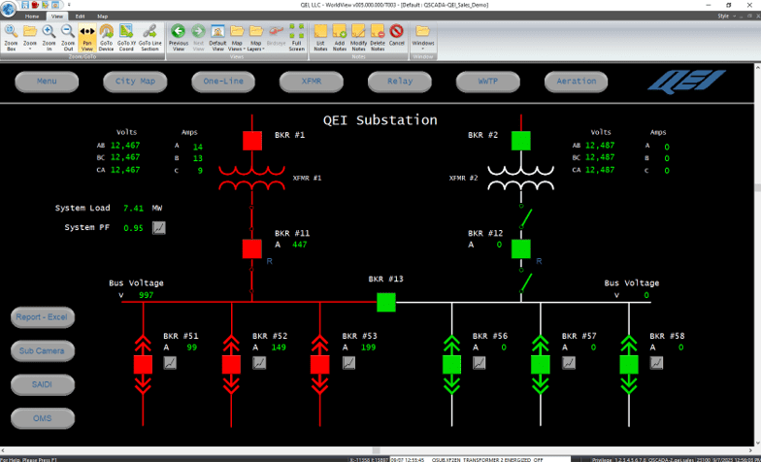Click the WorldView application globe button
The width and height of the screenshot is (761, 462).
[x=8, y=9]
